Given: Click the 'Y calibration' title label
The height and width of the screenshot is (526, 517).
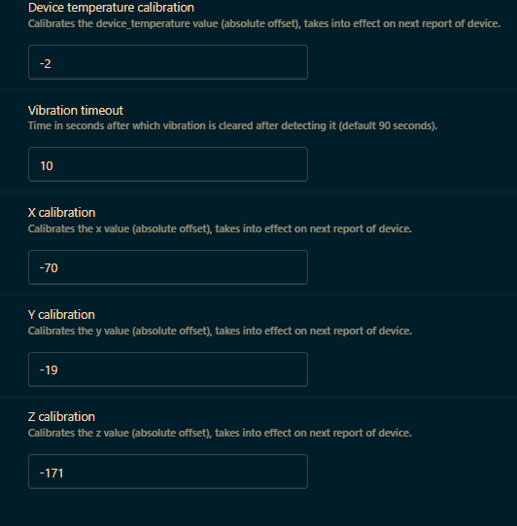Looking at the screenshot, I should [61, 315].
